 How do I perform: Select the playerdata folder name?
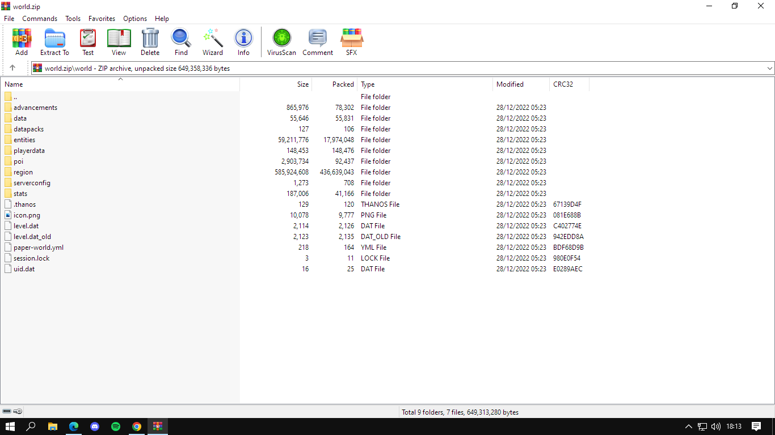29,151
